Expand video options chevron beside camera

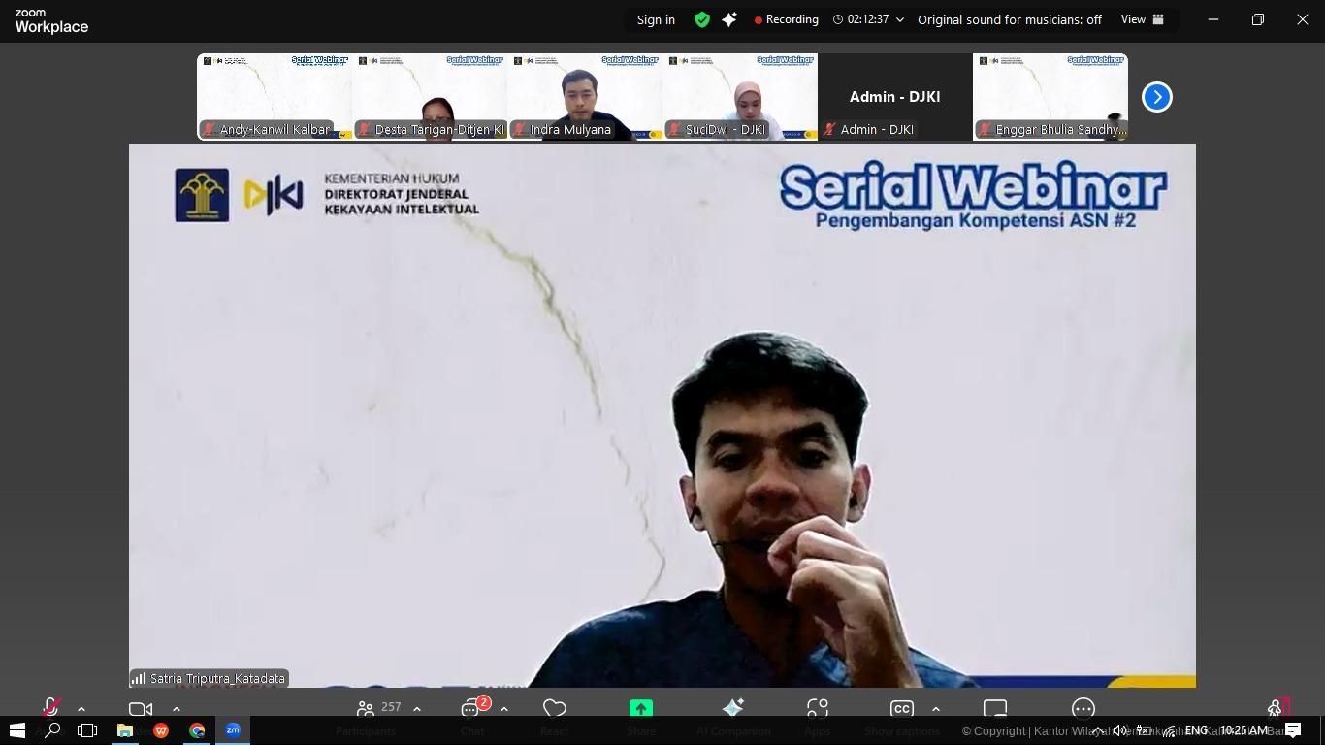pos(177,709)
